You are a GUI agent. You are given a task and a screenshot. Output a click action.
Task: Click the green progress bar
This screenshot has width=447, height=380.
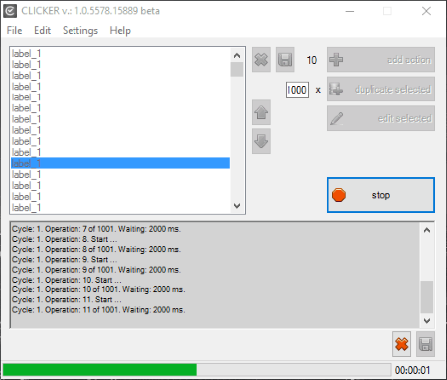[197, 370]
